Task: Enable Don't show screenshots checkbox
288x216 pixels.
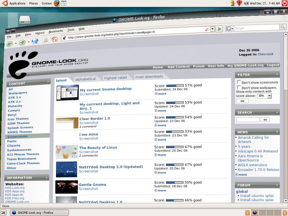Action: pos(239,82)
